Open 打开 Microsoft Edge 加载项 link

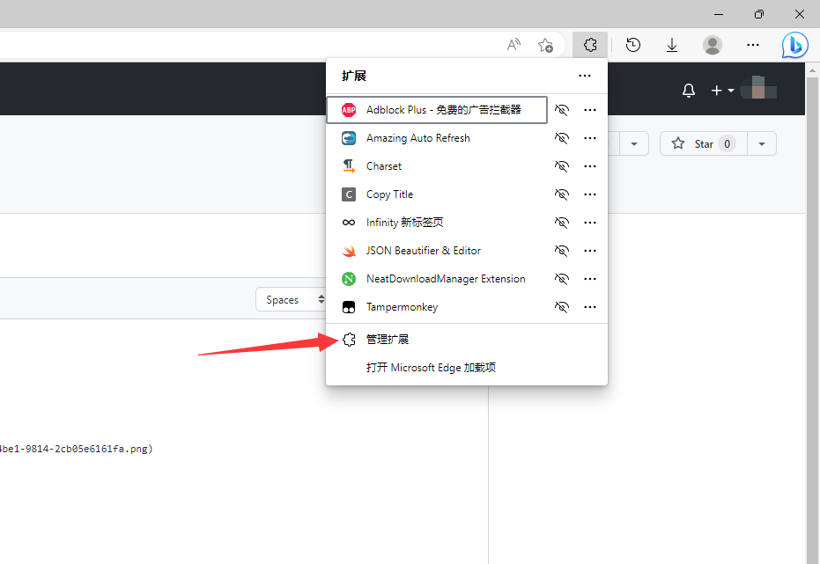(x=467, y=368)
